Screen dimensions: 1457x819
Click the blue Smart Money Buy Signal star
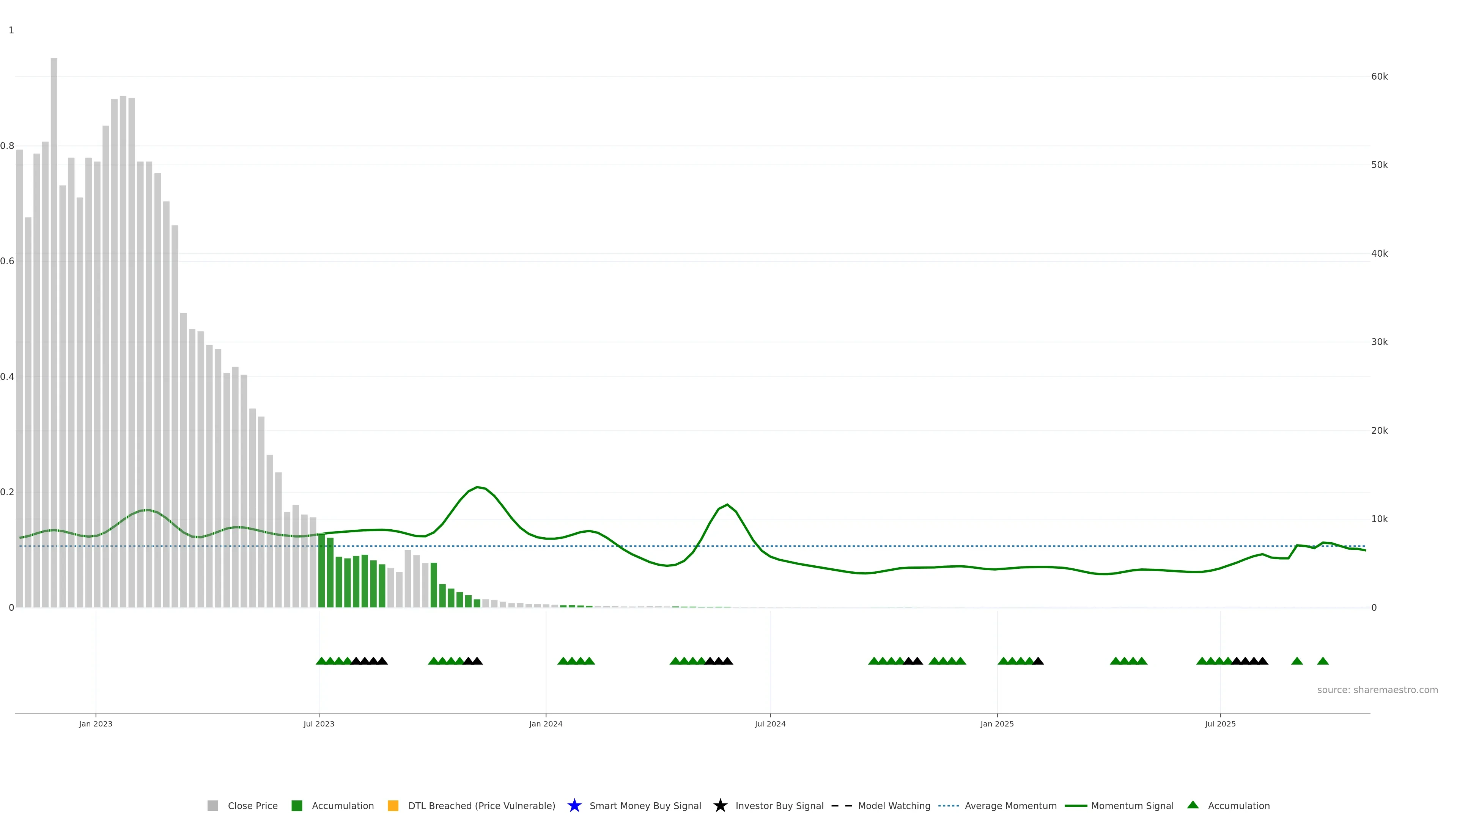(x=574, y=805)
